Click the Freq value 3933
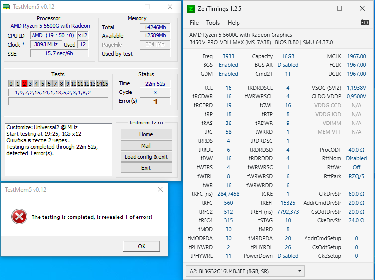The image size is (375, 280). click(x=228, y=56)
